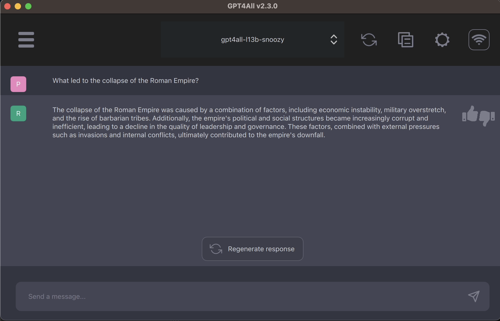This screenshot has height=321, width=500.
Task: Minimize the window with yellow button
Action: pyautogui.click(x=18, y=6)
